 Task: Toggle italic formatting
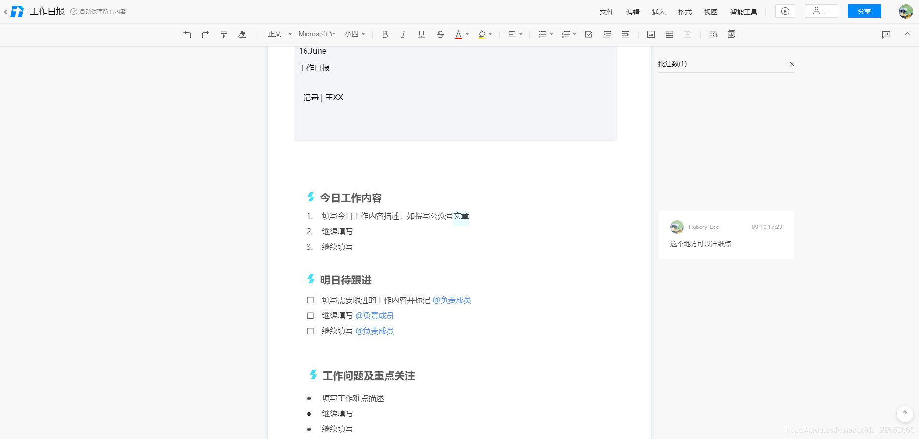click(403, 34)
